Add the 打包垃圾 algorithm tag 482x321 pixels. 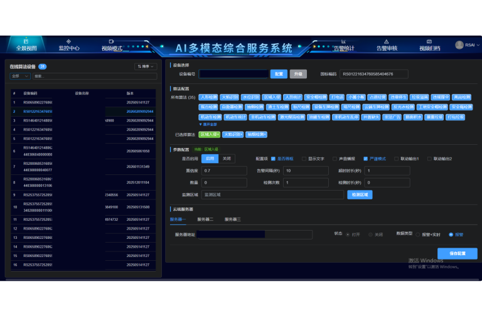[x=456, y=117]
